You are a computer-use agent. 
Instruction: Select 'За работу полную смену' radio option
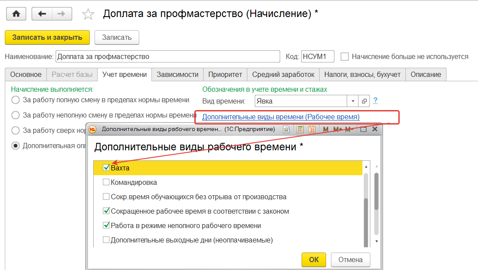tap(16, 100)
